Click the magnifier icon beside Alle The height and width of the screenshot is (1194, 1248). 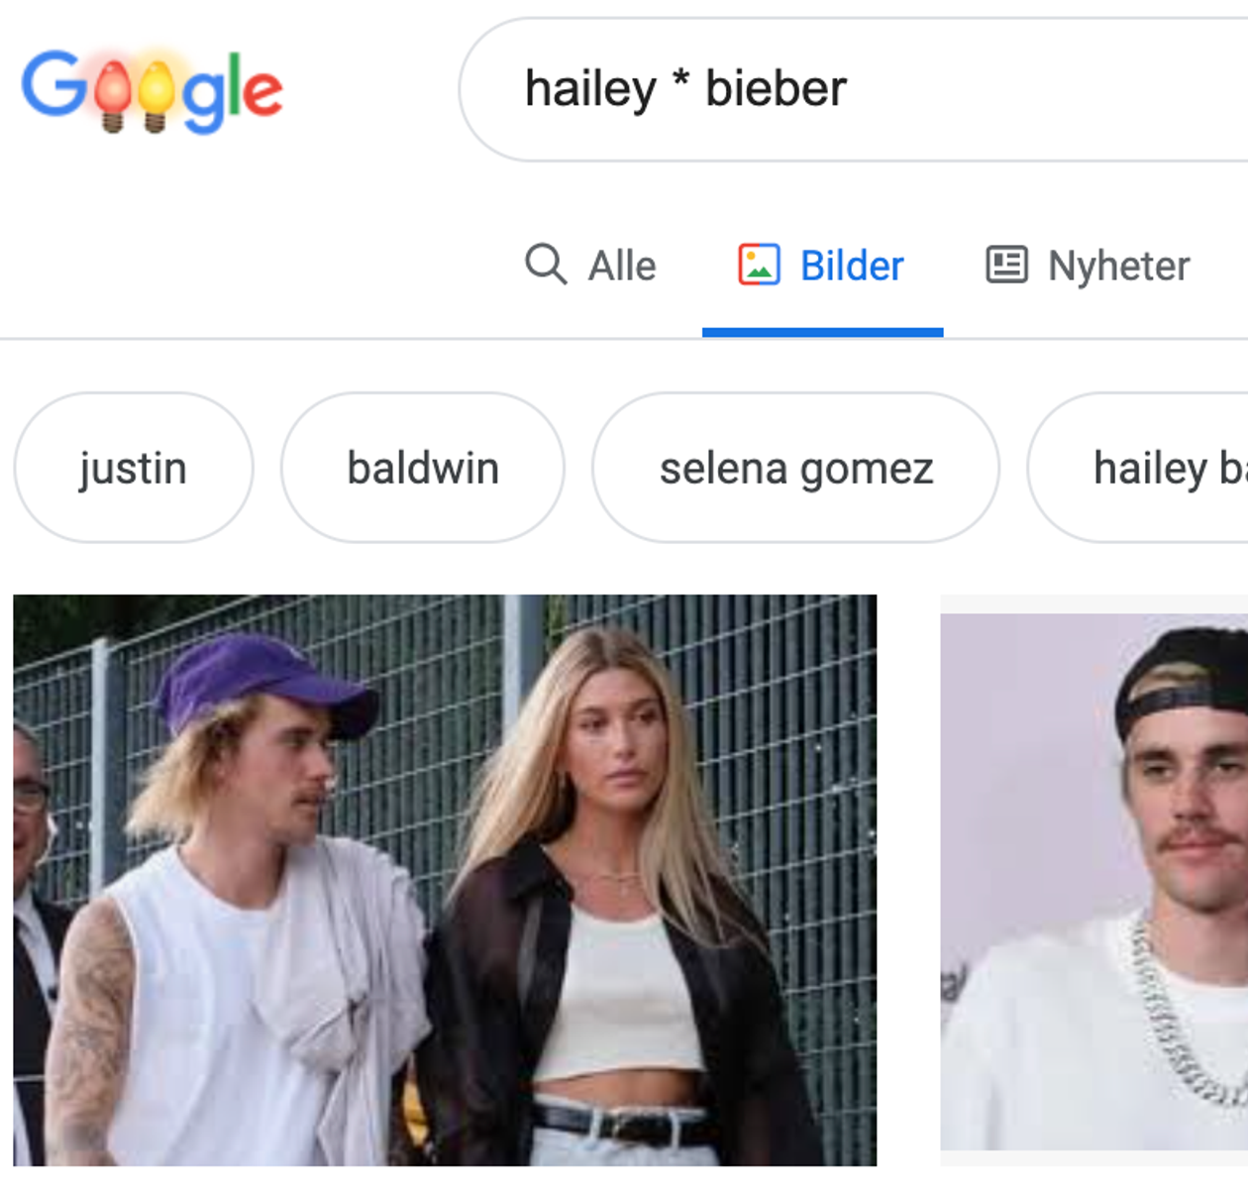coord(546,265)
